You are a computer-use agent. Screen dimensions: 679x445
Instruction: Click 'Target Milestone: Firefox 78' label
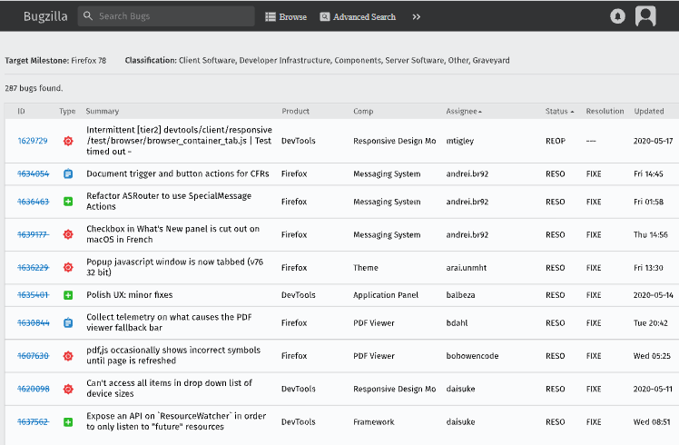pos(55,61)
